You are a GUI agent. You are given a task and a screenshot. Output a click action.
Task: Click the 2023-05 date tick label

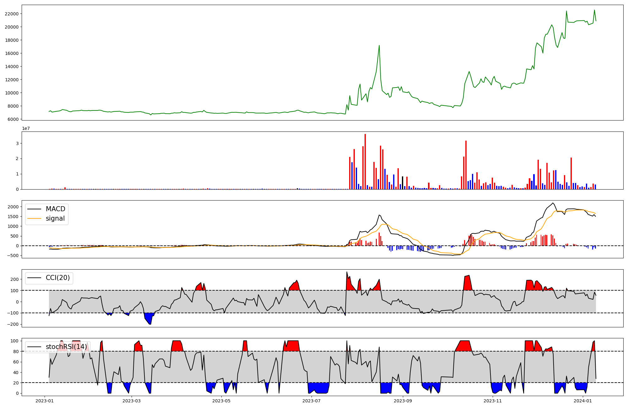(x=222, y=401)
